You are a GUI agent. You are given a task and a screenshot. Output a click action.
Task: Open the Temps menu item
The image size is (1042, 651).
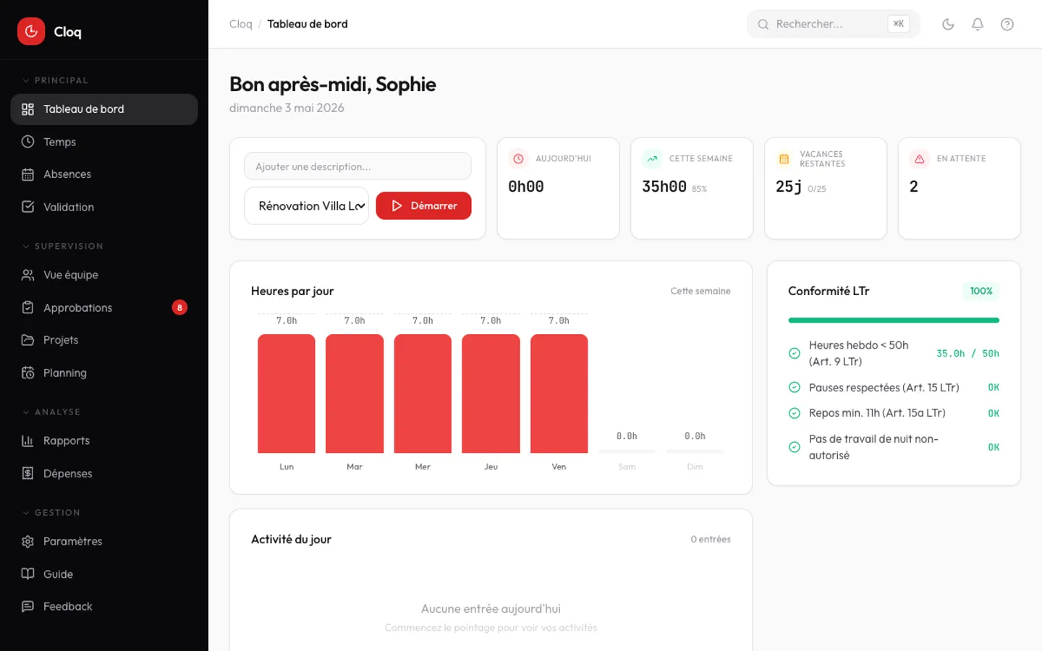[104, 142]
